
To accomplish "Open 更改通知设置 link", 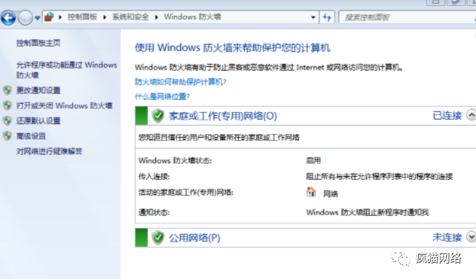I will click(38, 90).
